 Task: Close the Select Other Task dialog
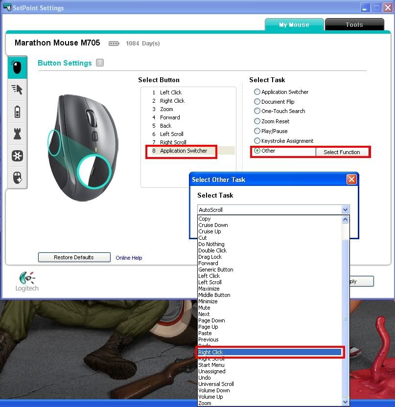click(351, 180)
